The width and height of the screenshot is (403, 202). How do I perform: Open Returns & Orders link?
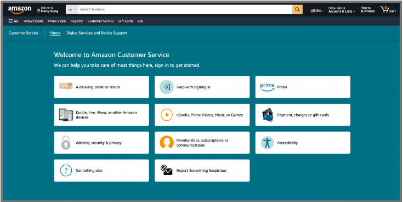pyautogui.click(x=367, y=10)
